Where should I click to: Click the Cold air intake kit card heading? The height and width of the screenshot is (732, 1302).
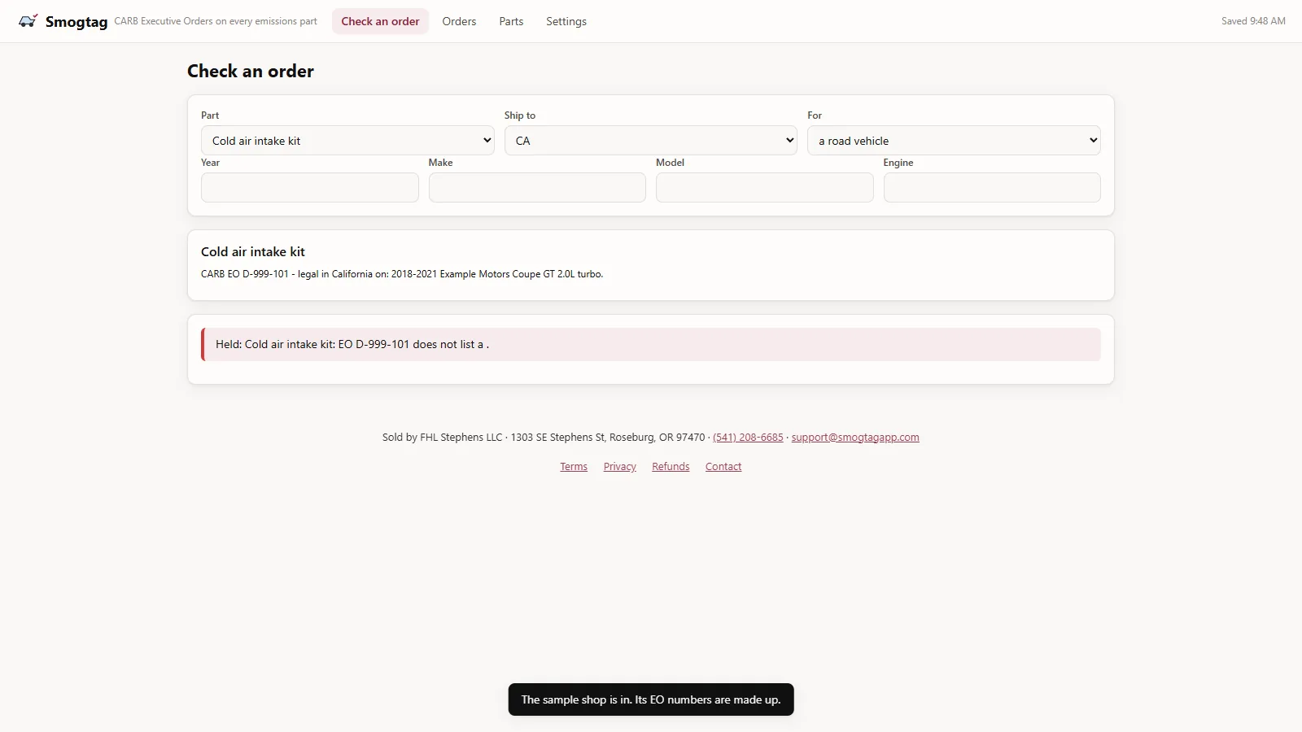[x=253, y=252]
